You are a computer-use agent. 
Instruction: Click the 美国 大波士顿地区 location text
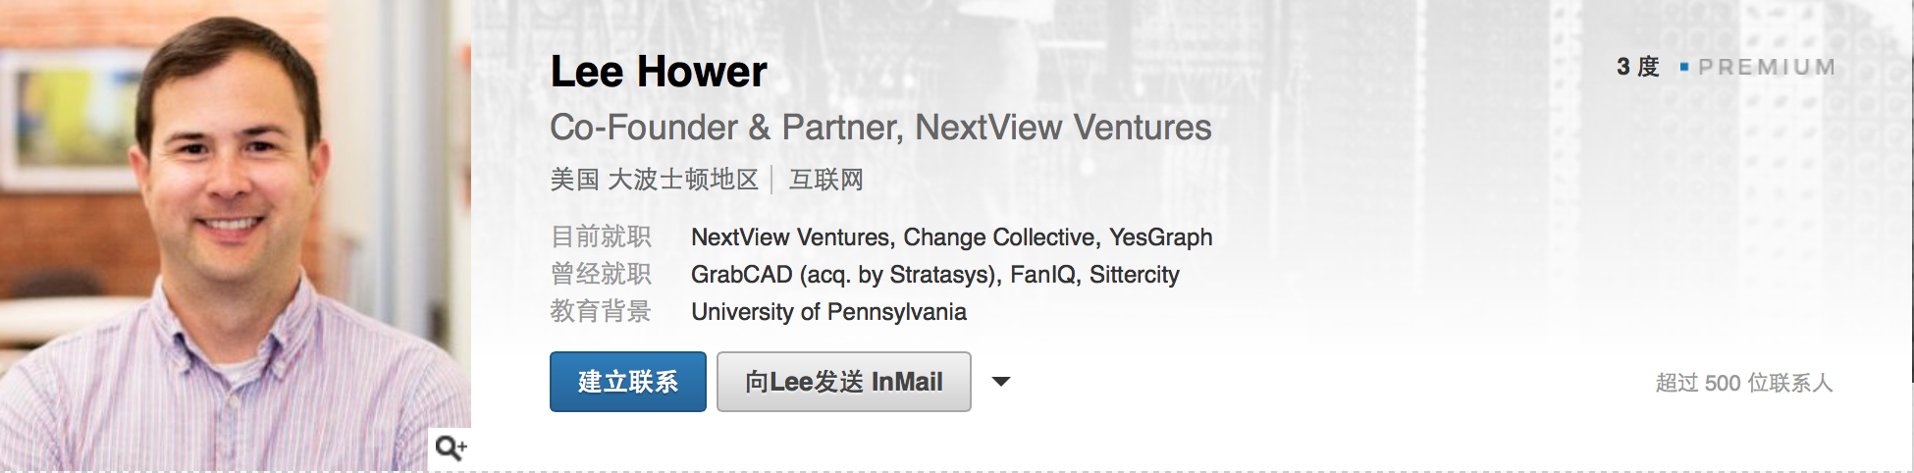[654, 180]
